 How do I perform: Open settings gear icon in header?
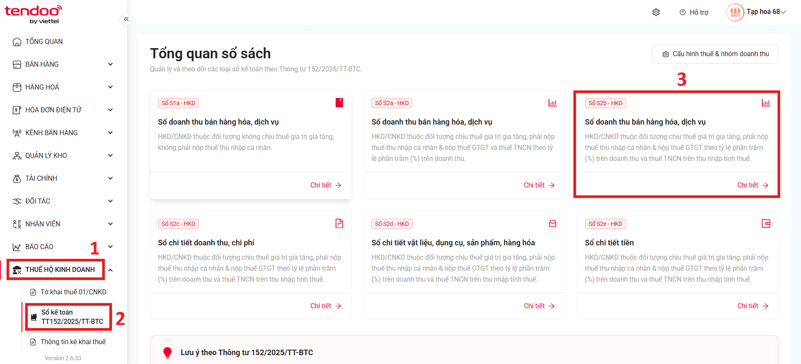click(656, 12)
